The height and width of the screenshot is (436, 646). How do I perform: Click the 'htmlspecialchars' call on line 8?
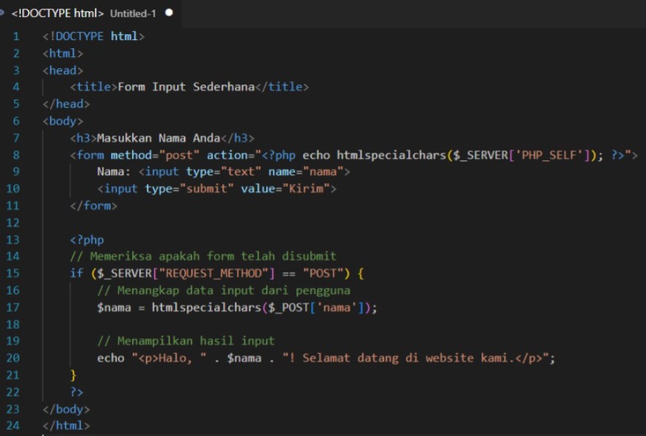(x=391, y=155)
